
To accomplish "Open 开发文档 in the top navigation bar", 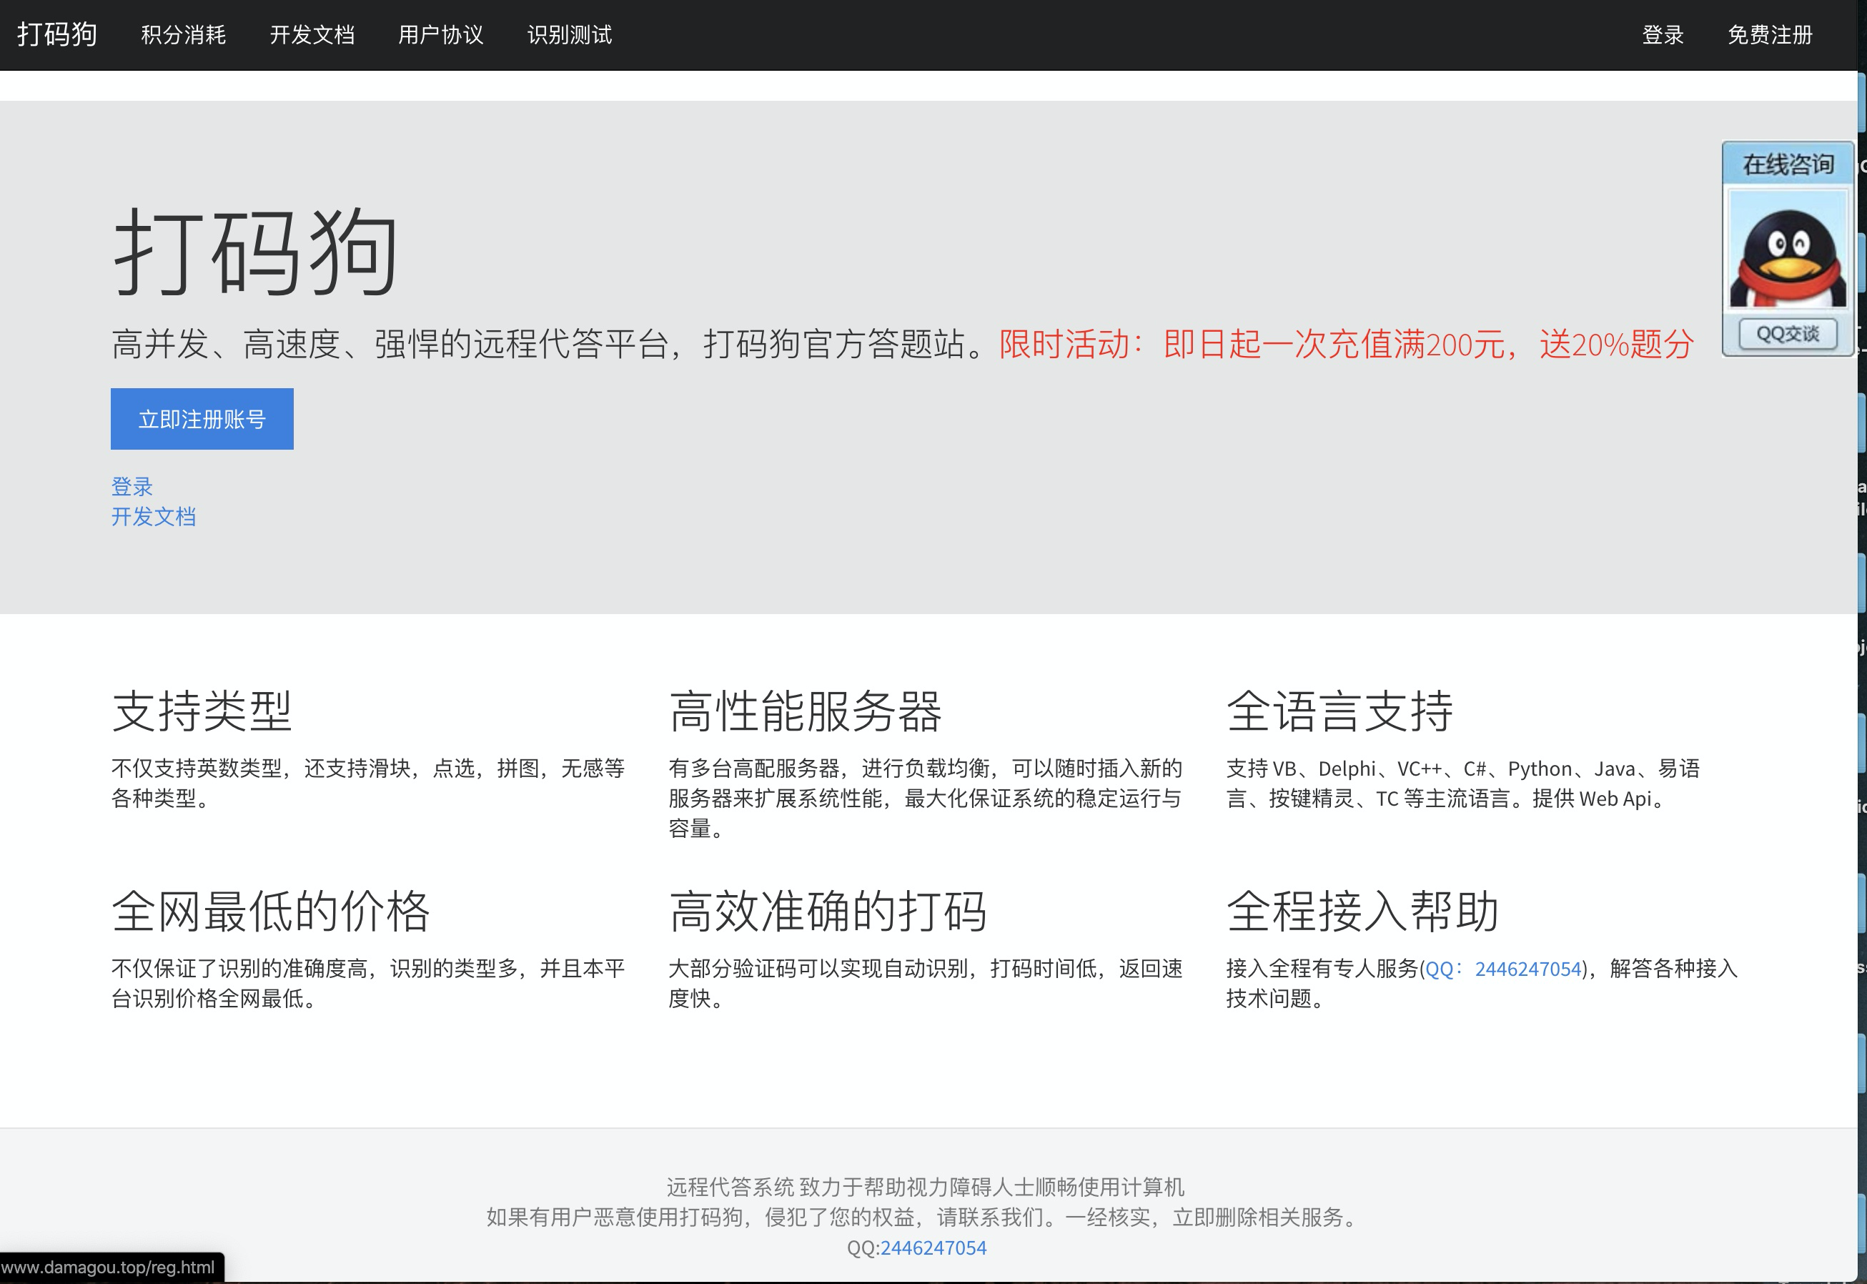I will [x=312, y=34].
